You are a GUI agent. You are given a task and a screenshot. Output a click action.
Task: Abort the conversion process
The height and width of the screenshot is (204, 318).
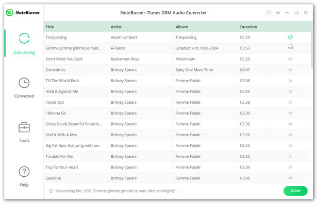(295, 191)
